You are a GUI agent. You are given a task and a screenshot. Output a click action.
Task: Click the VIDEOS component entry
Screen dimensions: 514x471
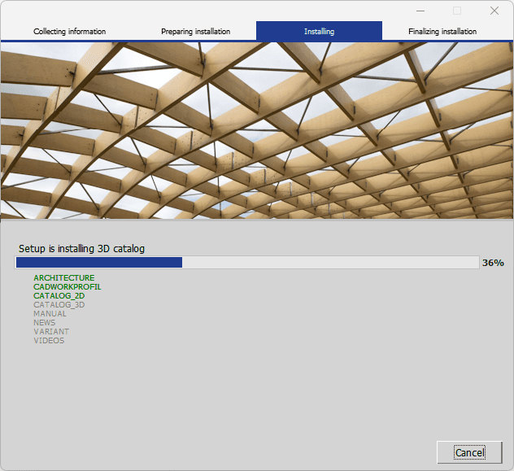[x=49, y=341]
